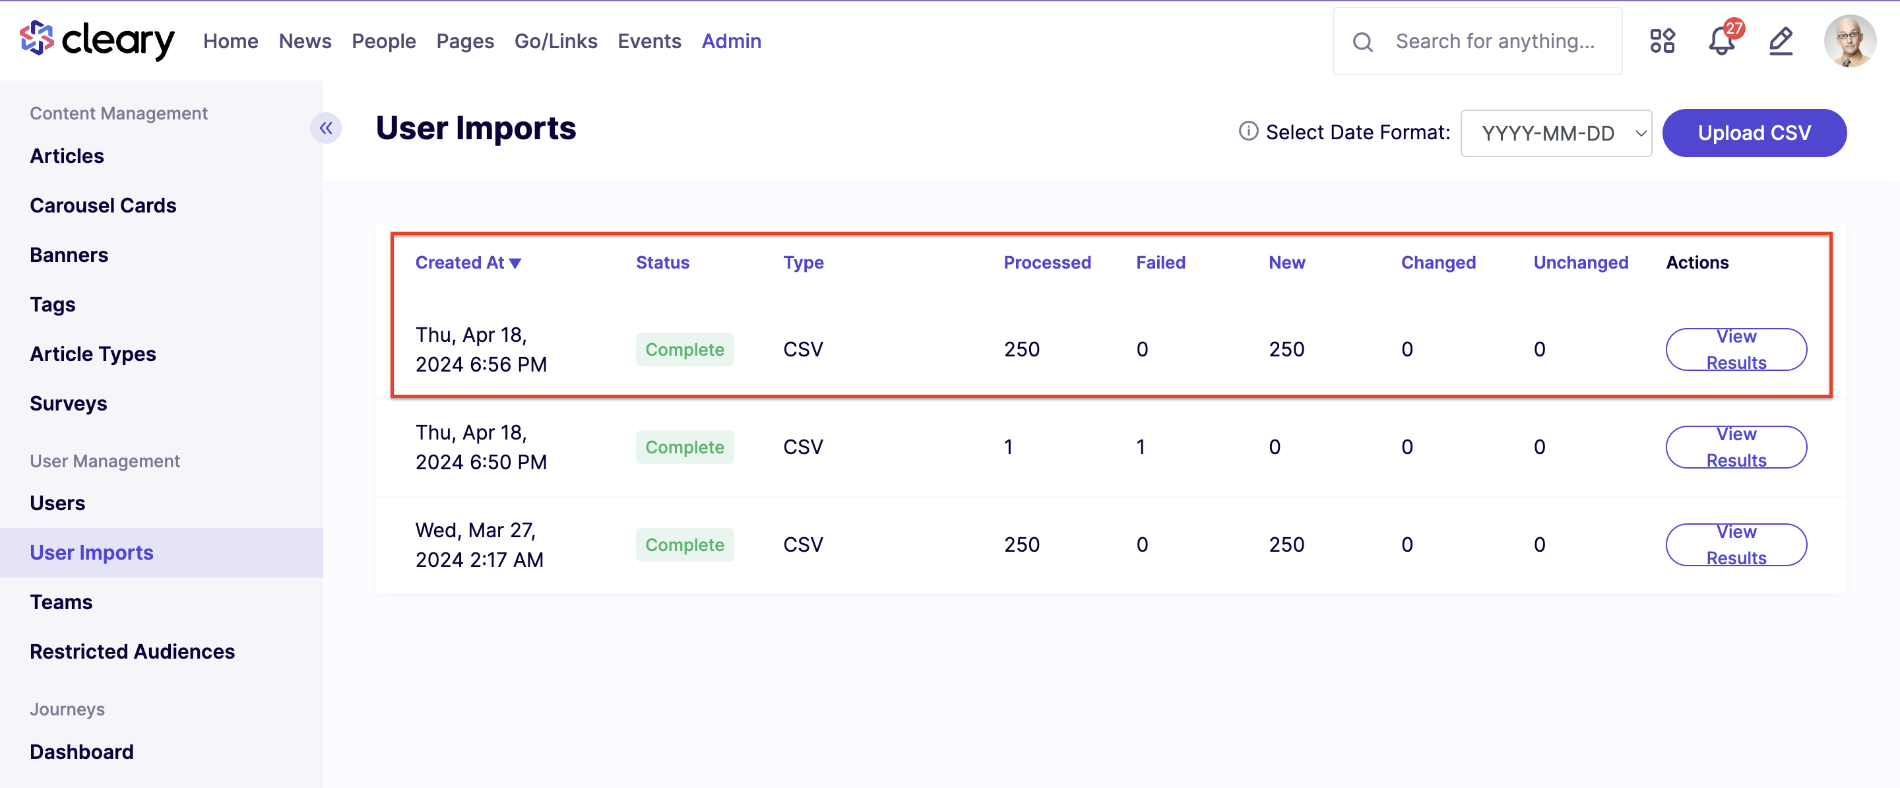Sort by Changed column header
The image size is (1900, 788).
[x=1438, y=263]
